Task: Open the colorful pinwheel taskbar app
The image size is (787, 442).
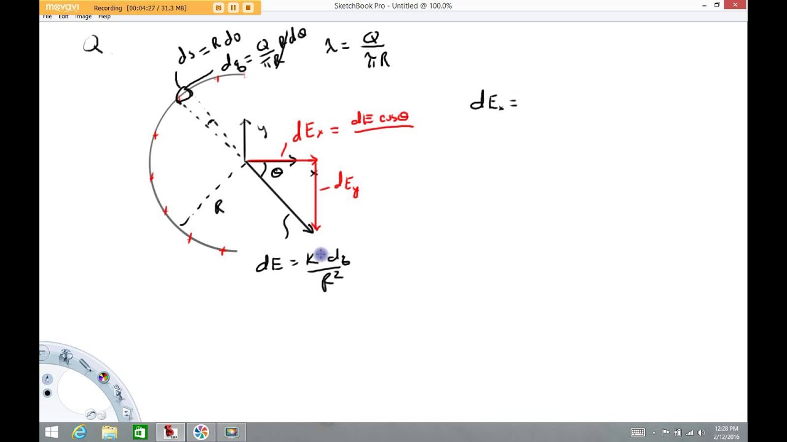Action: [x=201, y=433]
